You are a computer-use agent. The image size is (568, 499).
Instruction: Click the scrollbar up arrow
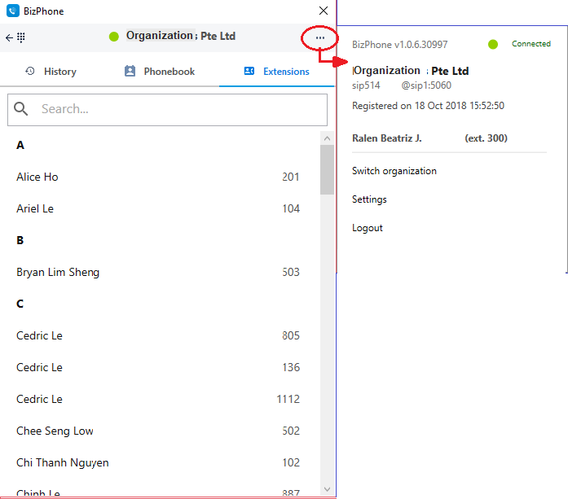point(327,138)
